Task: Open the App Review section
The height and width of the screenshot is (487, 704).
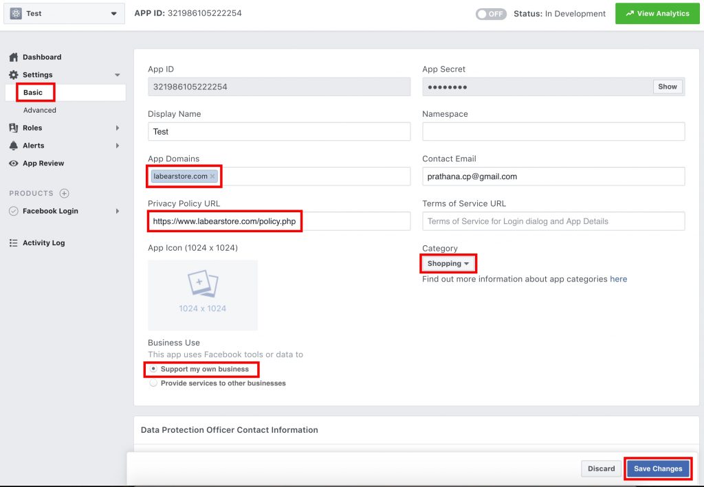Action: [43, 163]
